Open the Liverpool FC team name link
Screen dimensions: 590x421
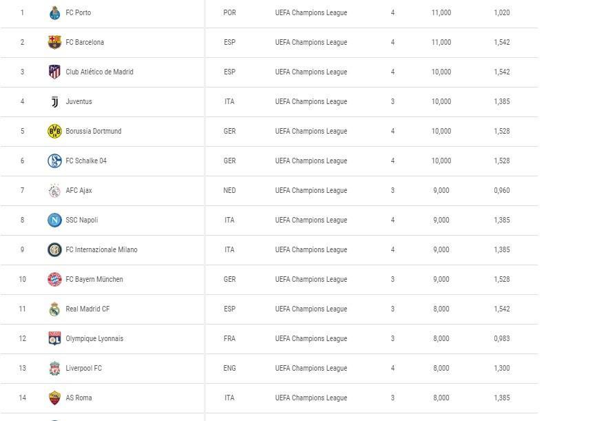point(83,368)
